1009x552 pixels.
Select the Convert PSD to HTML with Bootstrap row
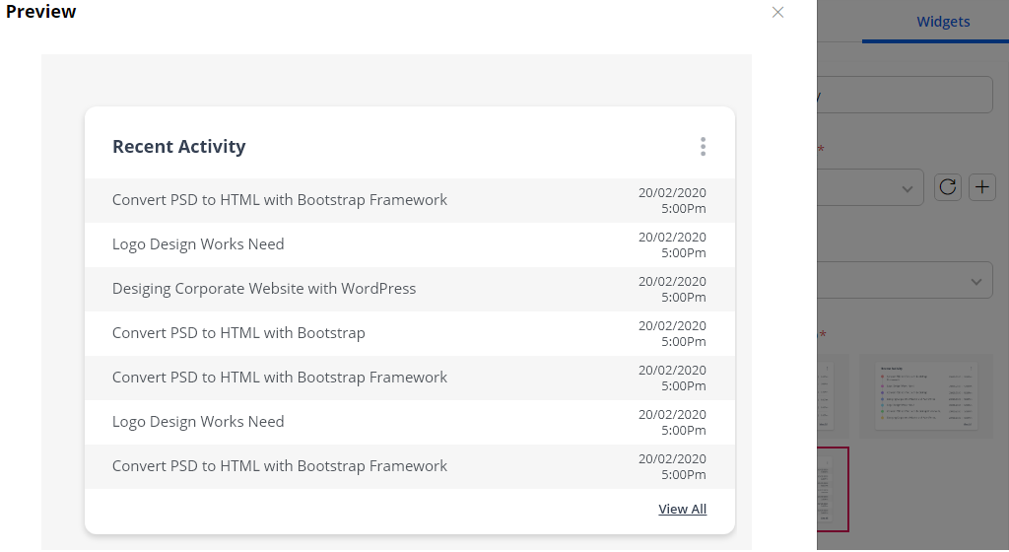(x=238, y=333)
